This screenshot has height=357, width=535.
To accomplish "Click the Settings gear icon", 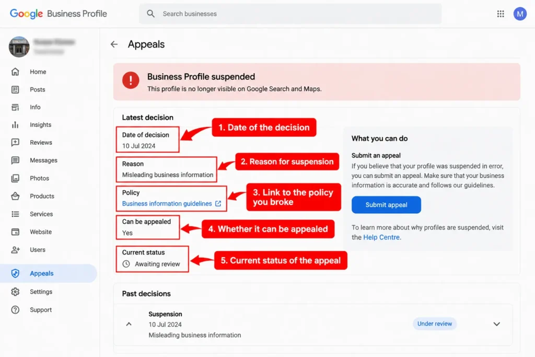I will [15, 292].
